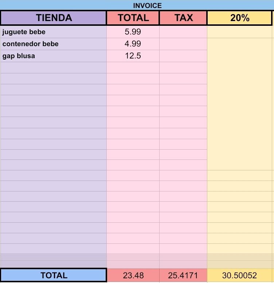The height and width of the screenshot is (283, 274).
Task: Click the sum cell showing 23.48
Action: 133,275
